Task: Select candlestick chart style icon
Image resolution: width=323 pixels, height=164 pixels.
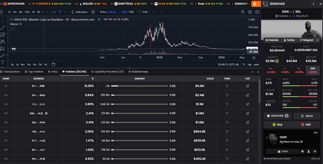Action: click(x=61, y=12)
